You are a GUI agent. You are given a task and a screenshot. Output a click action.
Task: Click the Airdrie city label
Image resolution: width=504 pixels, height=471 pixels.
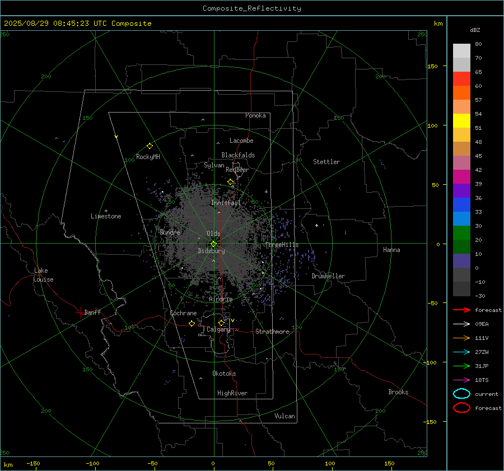221,299
